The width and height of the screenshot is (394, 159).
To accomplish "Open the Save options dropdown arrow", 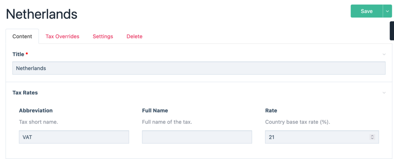I will [387, 11].
